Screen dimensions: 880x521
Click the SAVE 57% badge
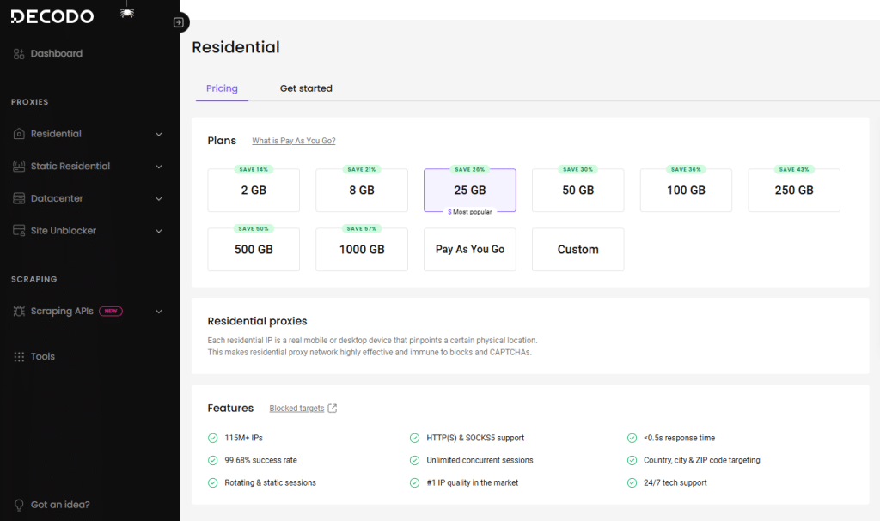(362, 229)
